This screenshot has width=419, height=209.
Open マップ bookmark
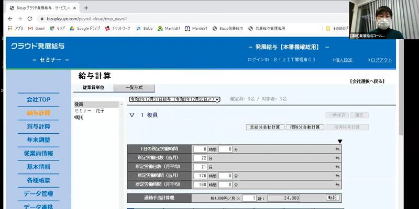(57, 28)
